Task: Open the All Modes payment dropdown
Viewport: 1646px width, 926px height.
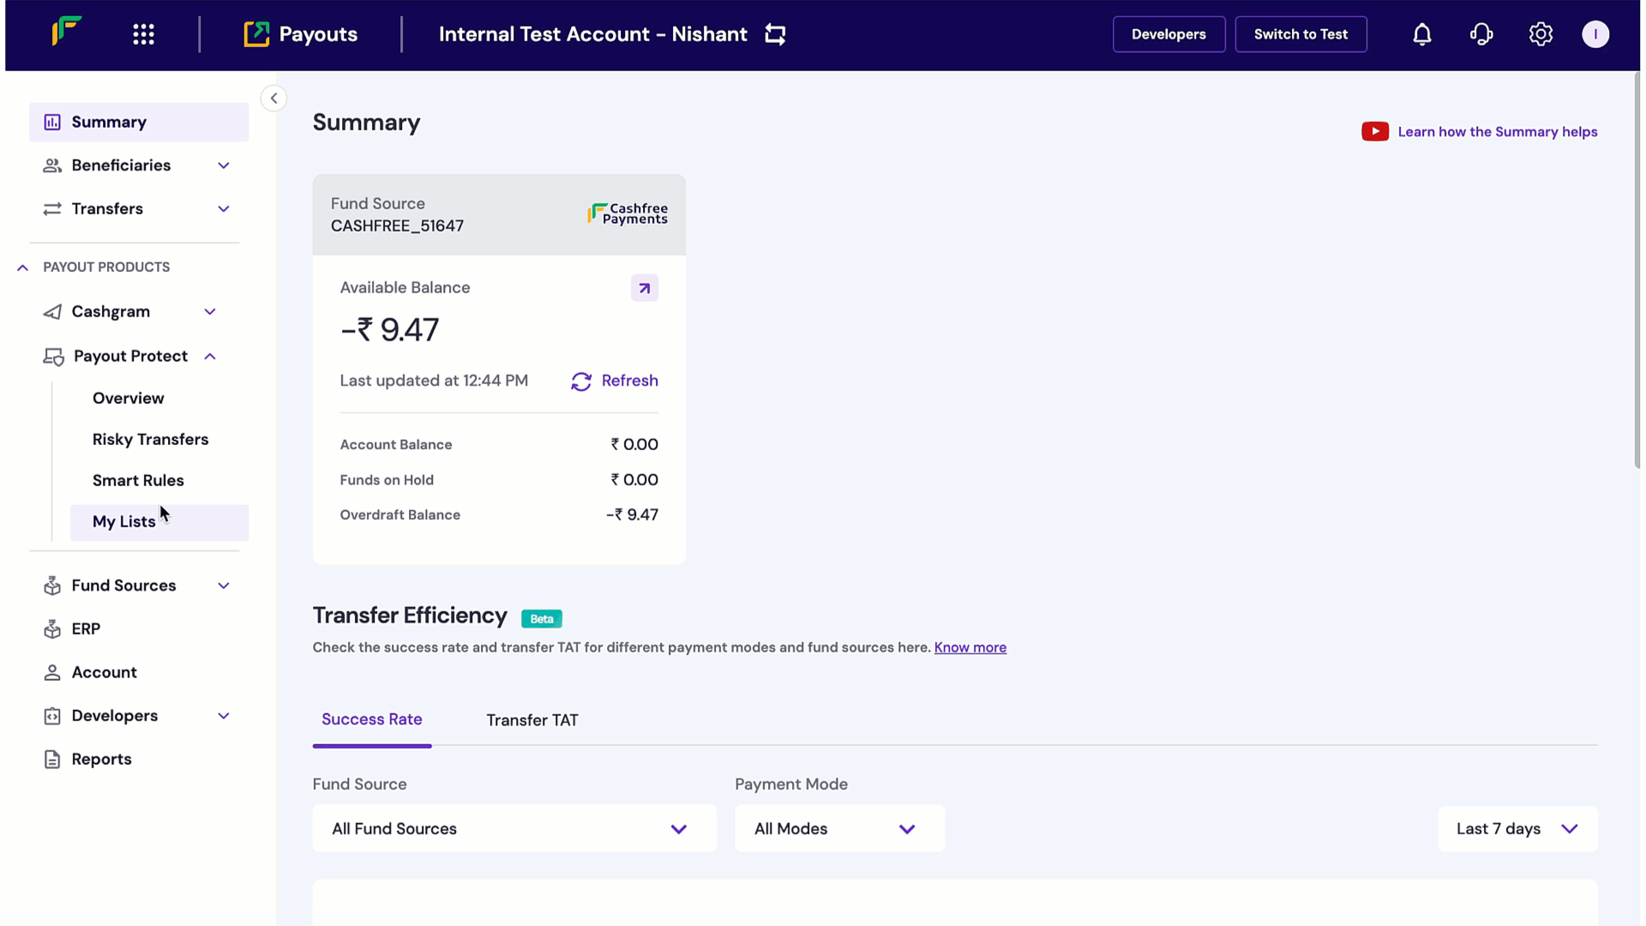Action: tap(838, 828)
